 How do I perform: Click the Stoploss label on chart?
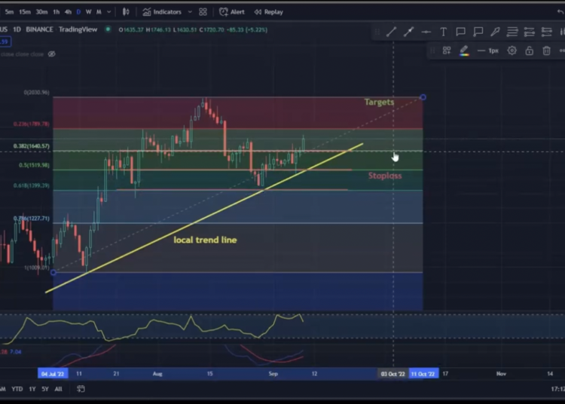click(385, 176)
